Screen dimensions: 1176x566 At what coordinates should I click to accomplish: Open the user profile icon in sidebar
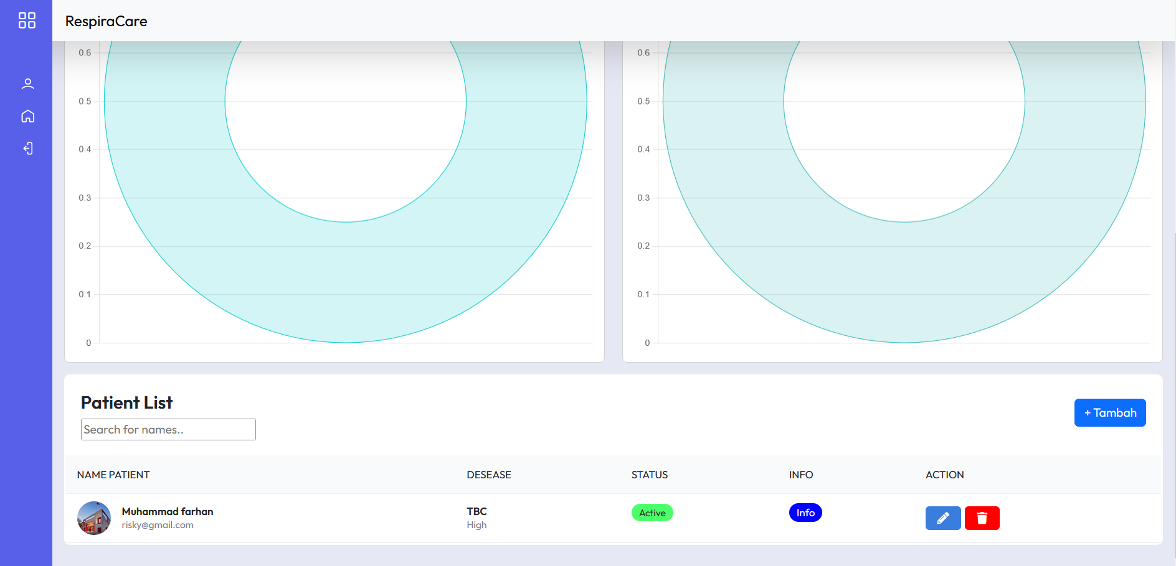pos(27,84)
